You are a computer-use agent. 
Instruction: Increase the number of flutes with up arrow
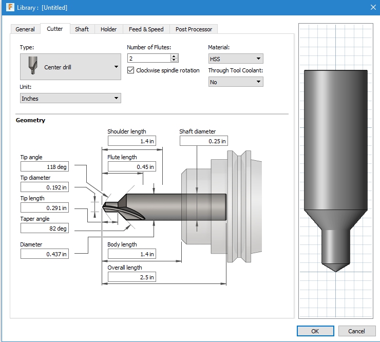tap(175, 56)
